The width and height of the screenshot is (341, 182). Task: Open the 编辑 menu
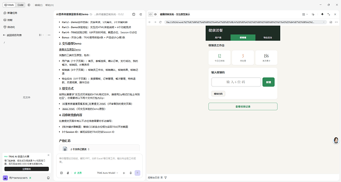click(39, 5)
